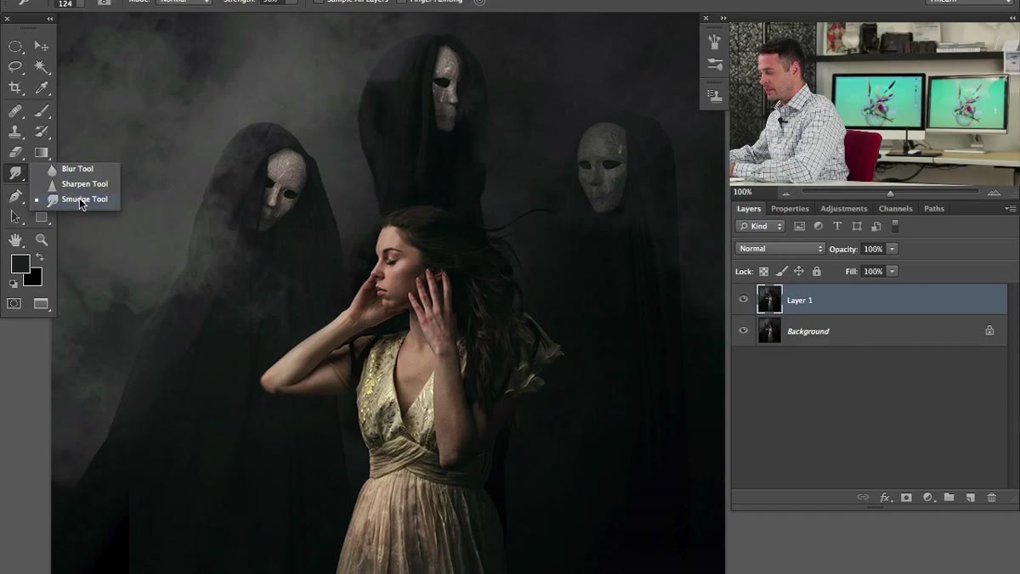Click the Background layer lock icon
Viewport: 1020px width, 574px height.
point(989,330)
